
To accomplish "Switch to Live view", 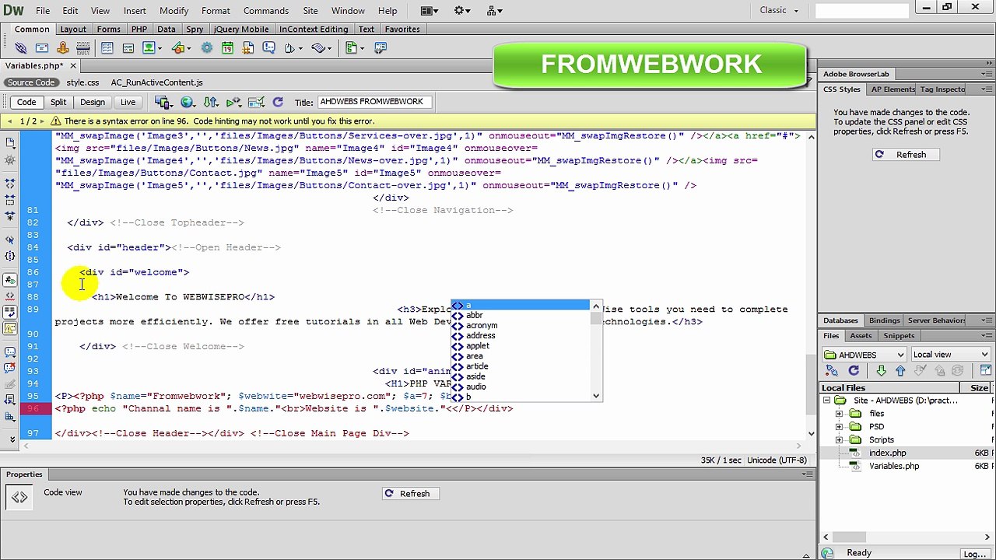I will (x=128, y=102).
